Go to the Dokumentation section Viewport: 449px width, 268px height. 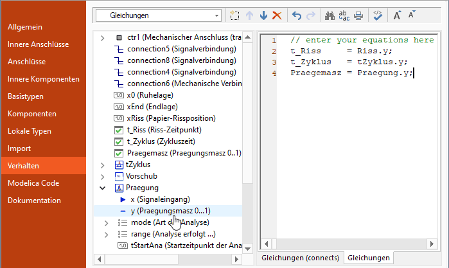point(34,201)
